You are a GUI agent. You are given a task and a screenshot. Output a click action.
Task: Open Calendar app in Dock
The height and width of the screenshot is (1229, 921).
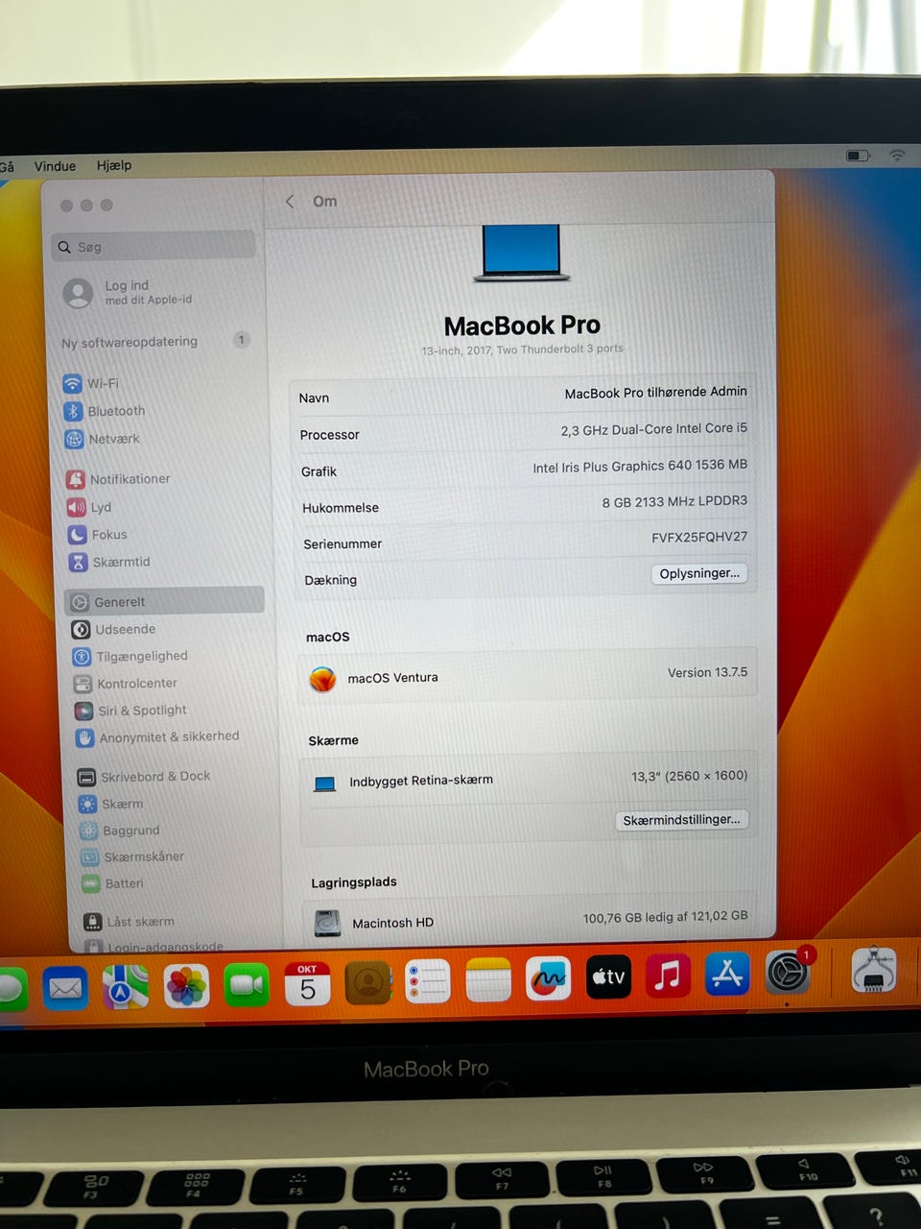307,984
